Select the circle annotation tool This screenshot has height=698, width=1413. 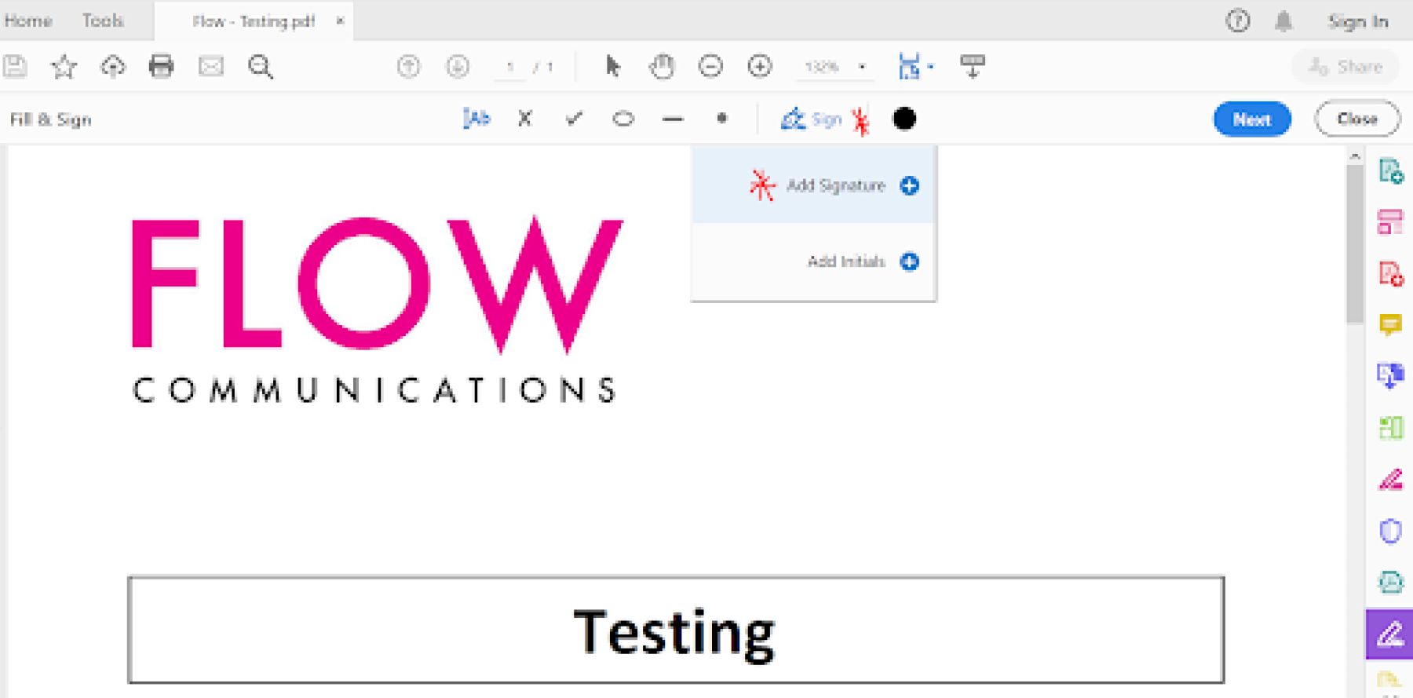[x=623, y=119]
